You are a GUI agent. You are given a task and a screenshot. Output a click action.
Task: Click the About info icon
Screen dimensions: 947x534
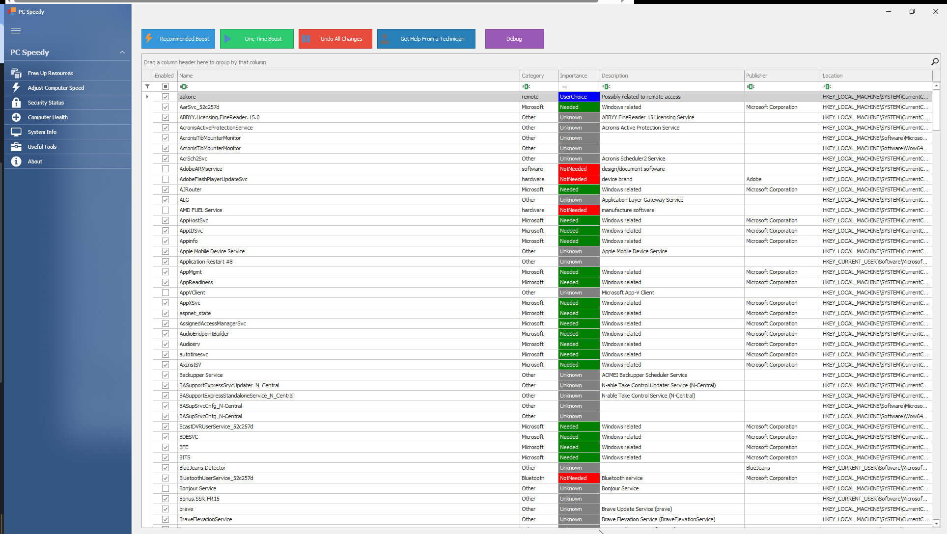[x=16, y=161]
